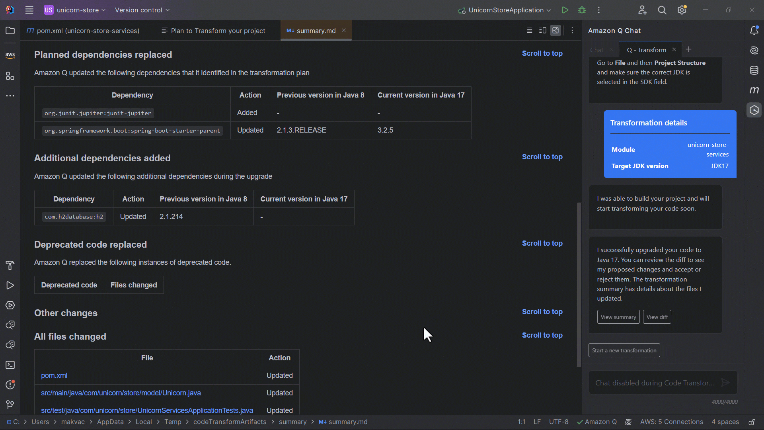
Task: Run the UnicornStoreApplication configuration
Action: pos(565,10)
